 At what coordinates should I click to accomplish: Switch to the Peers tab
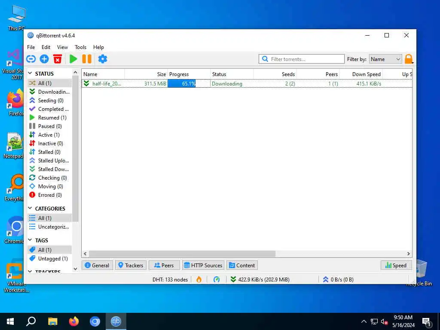164,265
